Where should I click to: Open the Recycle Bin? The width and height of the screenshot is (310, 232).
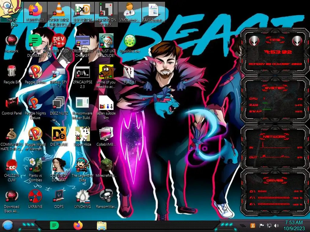(12, 75)
